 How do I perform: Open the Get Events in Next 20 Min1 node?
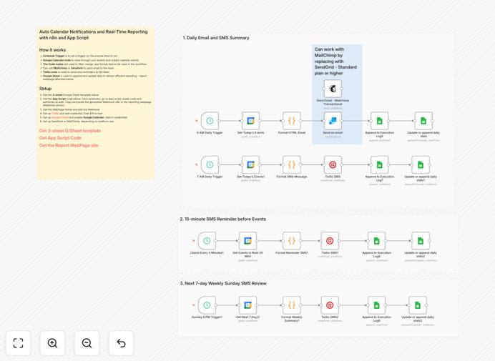point(247,241)
